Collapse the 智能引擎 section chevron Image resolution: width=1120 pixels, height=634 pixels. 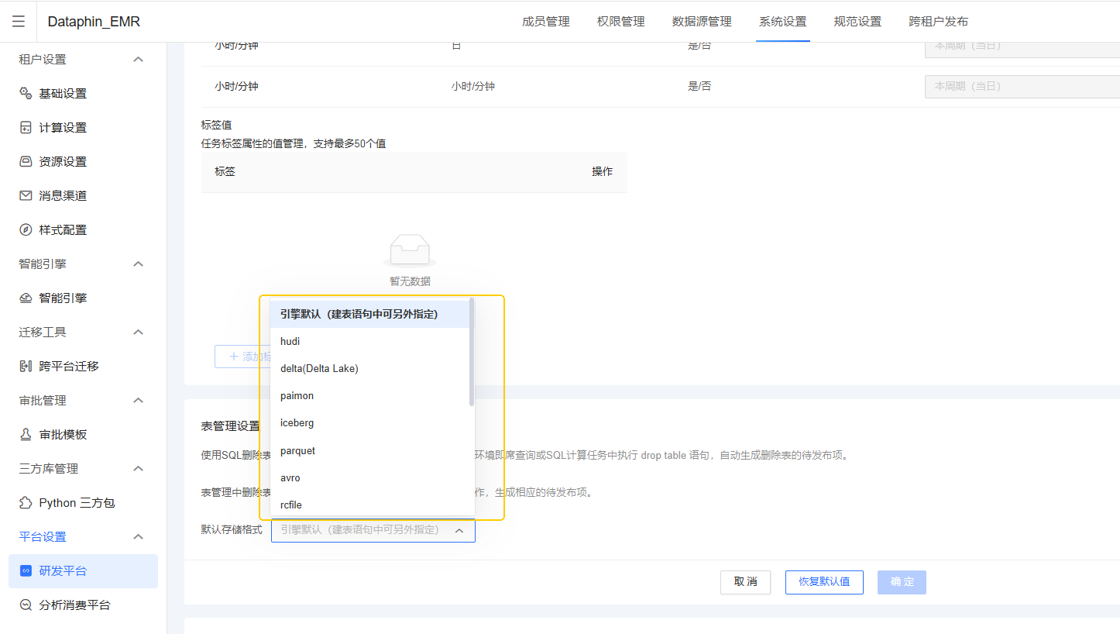[x=139, y=264]
